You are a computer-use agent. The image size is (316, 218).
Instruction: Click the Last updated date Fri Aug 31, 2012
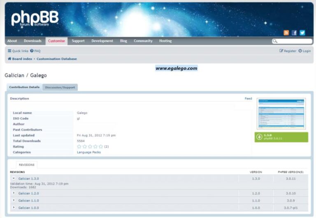pyautogui.click(x=96, y=135)
